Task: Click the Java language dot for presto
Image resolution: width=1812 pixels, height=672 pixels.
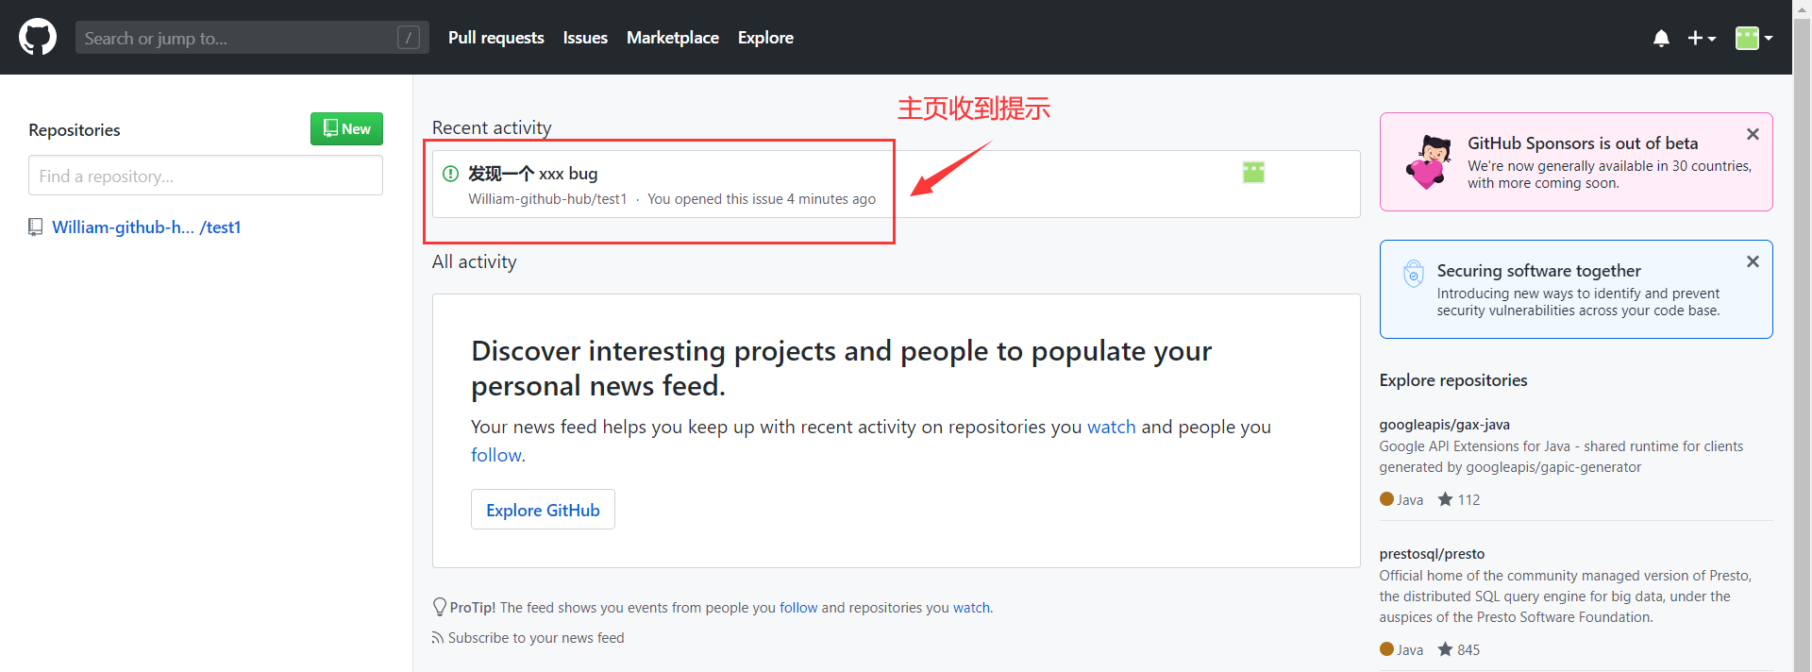Action: pos(1386,649)
